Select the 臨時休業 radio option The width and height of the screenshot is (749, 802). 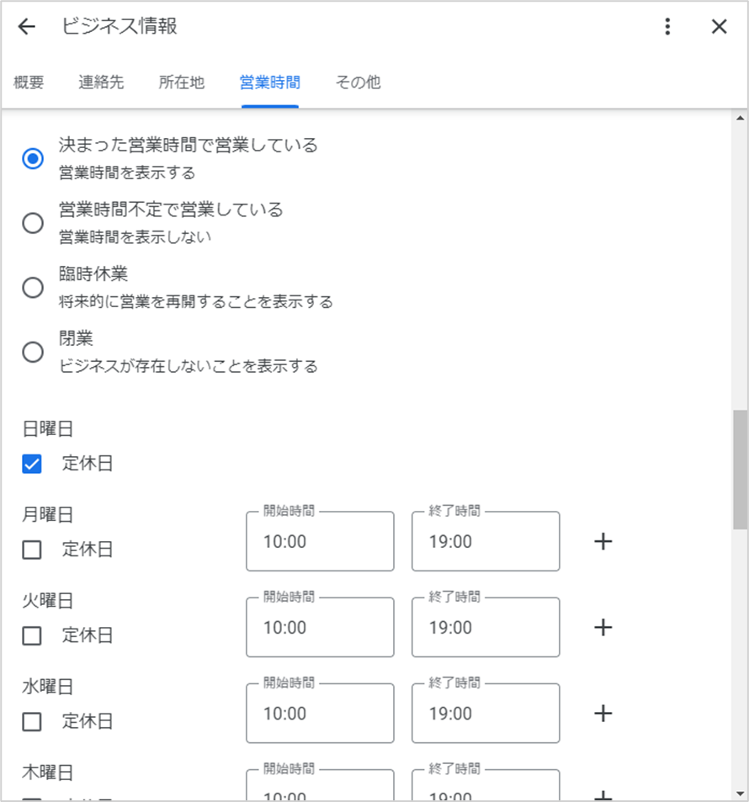pos(33,288)
